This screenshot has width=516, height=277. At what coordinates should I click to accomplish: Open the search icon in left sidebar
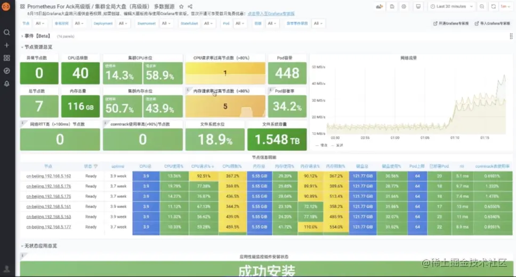click(x=6, y=32)
